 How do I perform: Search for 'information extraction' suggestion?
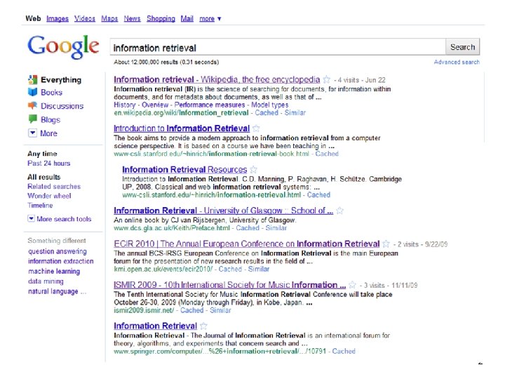click(61, 261)
